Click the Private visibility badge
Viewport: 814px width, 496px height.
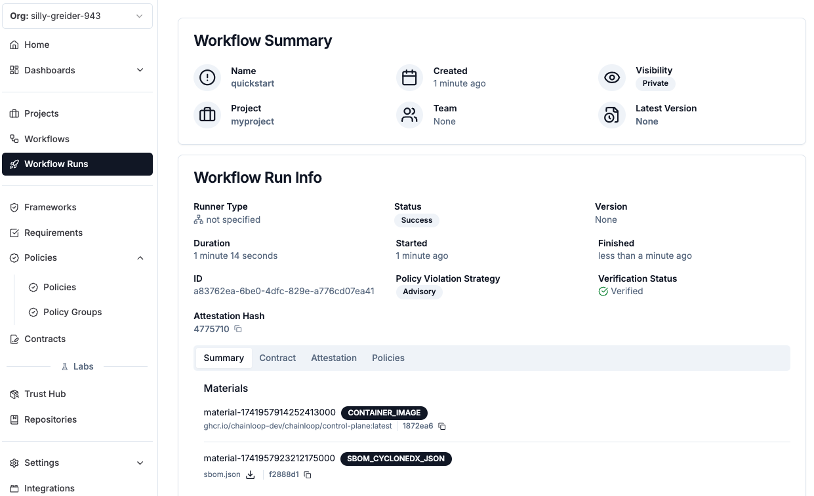click(x=655, y=83)
